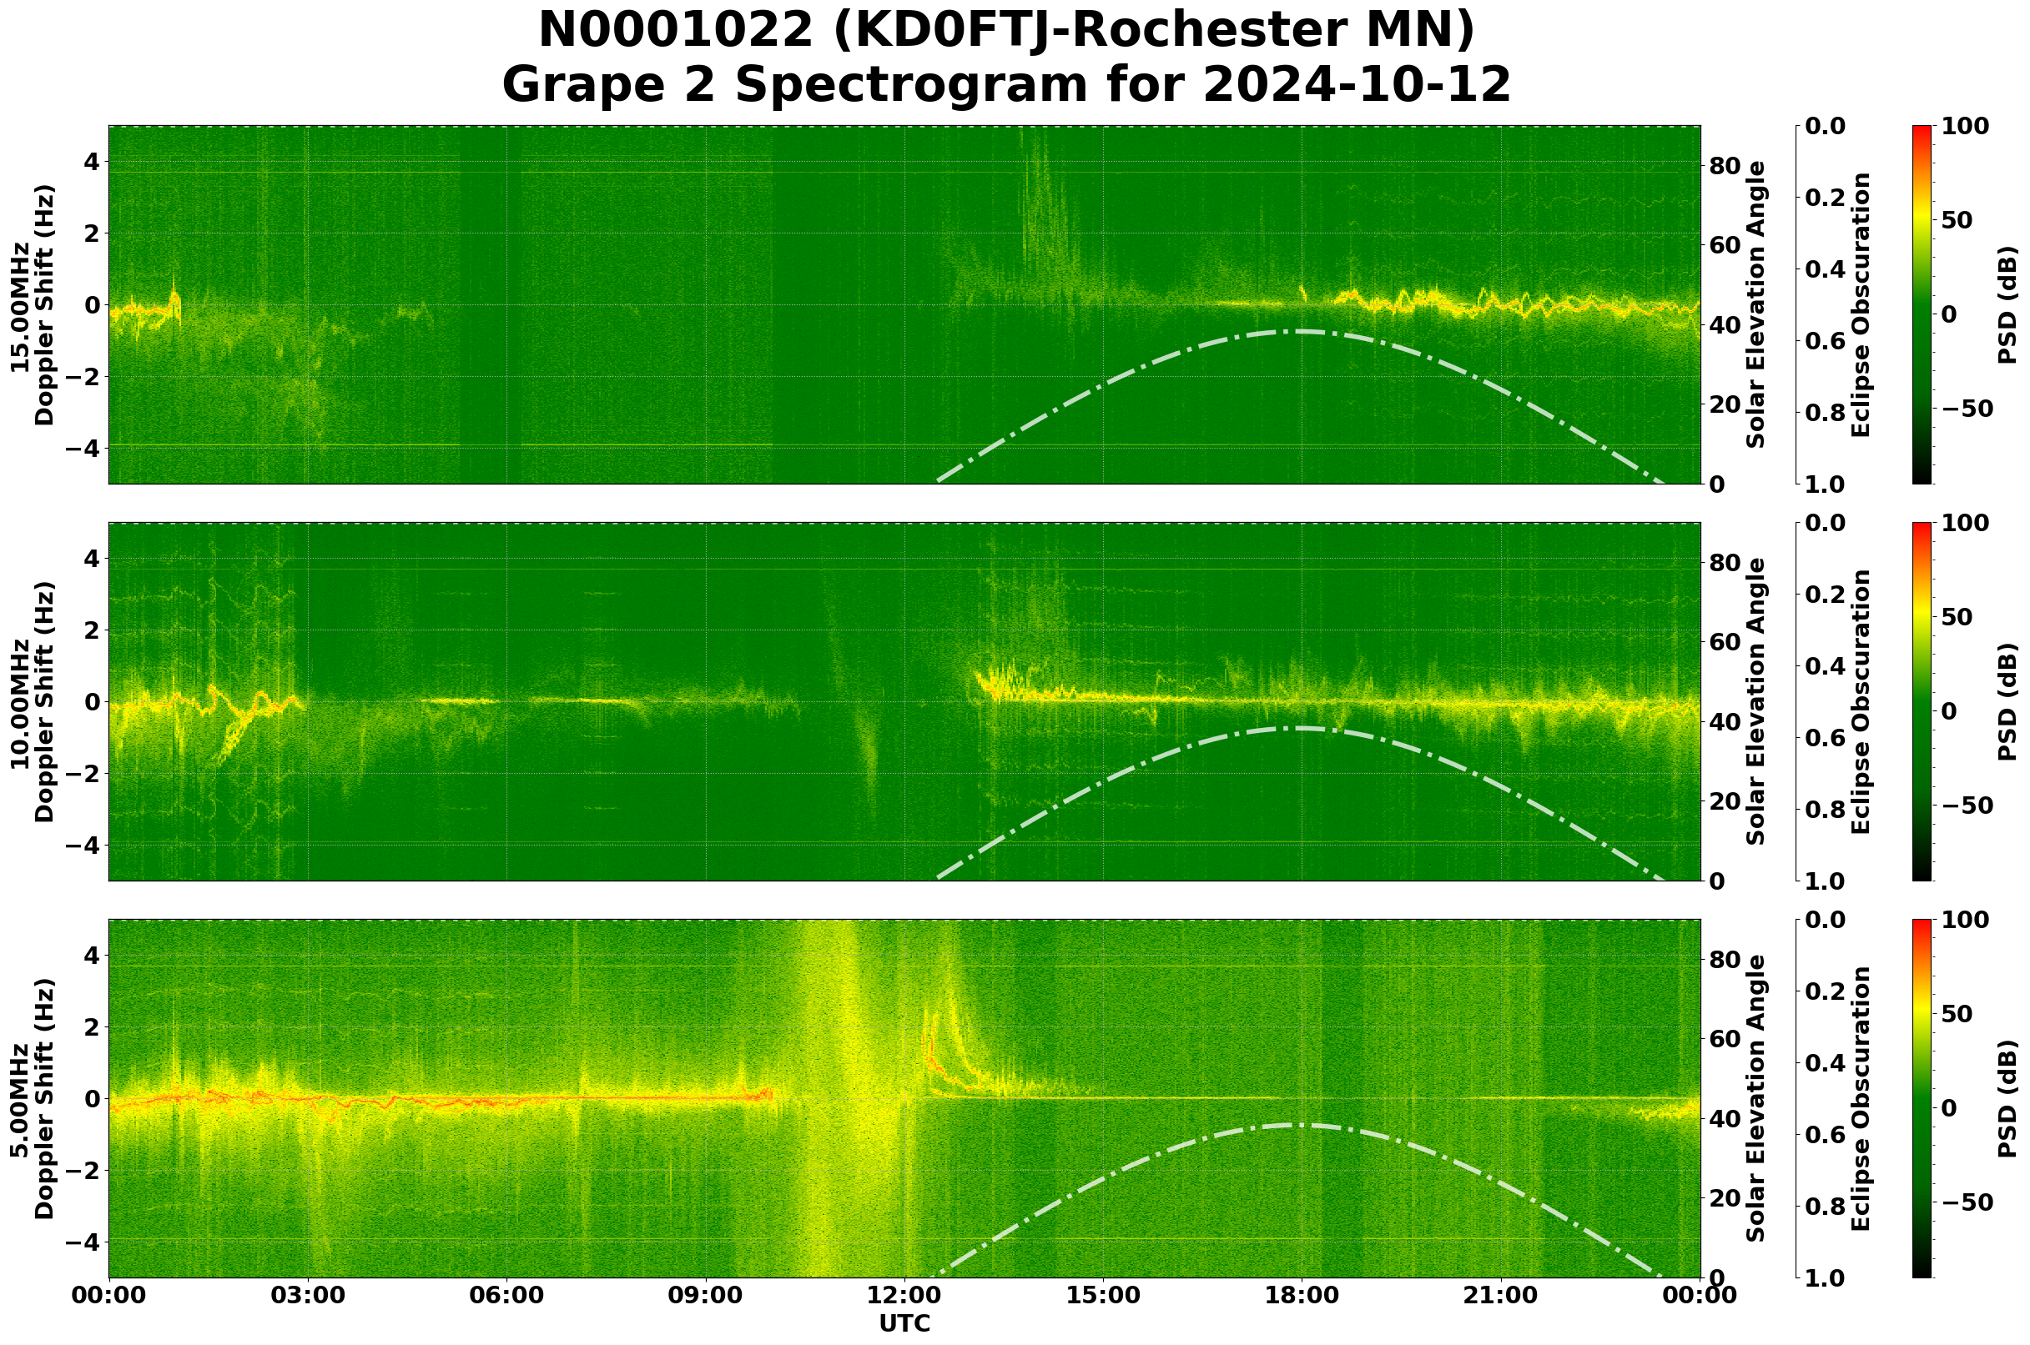Image resolution: width=2030 pixels, height=1345 pixels.
Task: Click the top panel Solar Elevation Angle label
Action: click(1756, 304)
